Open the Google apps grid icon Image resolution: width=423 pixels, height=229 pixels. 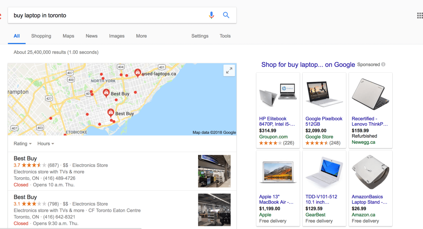tap(420, 16)
